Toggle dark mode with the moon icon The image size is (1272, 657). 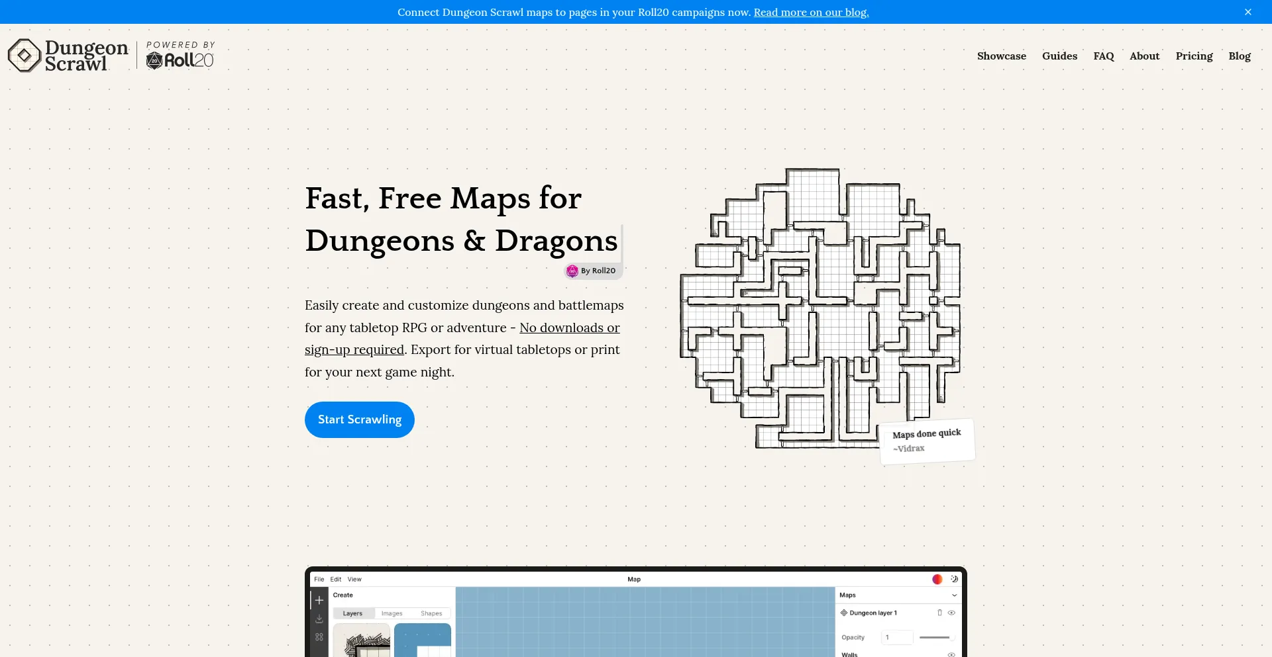[954, 579]
